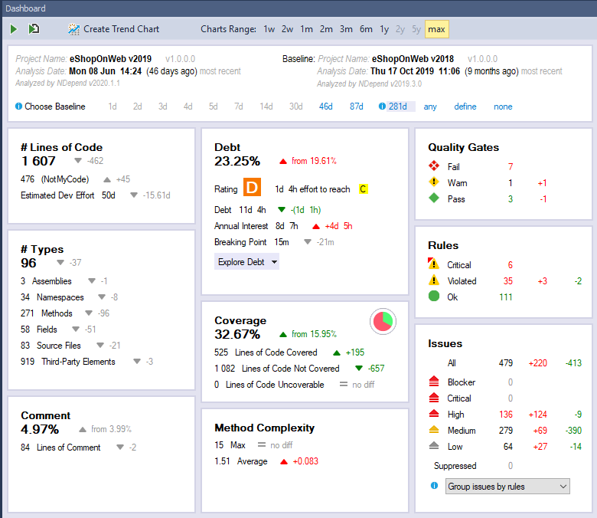Click the info icon beside Choose Baseline
The height and width of the screenshot is (518, 597).
pos(18,107)
